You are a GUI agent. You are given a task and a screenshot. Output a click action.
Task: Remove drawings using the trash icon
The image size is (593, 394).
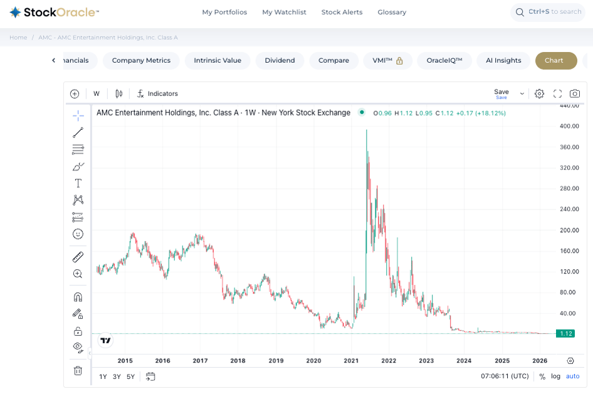click(x=78, y=370)
